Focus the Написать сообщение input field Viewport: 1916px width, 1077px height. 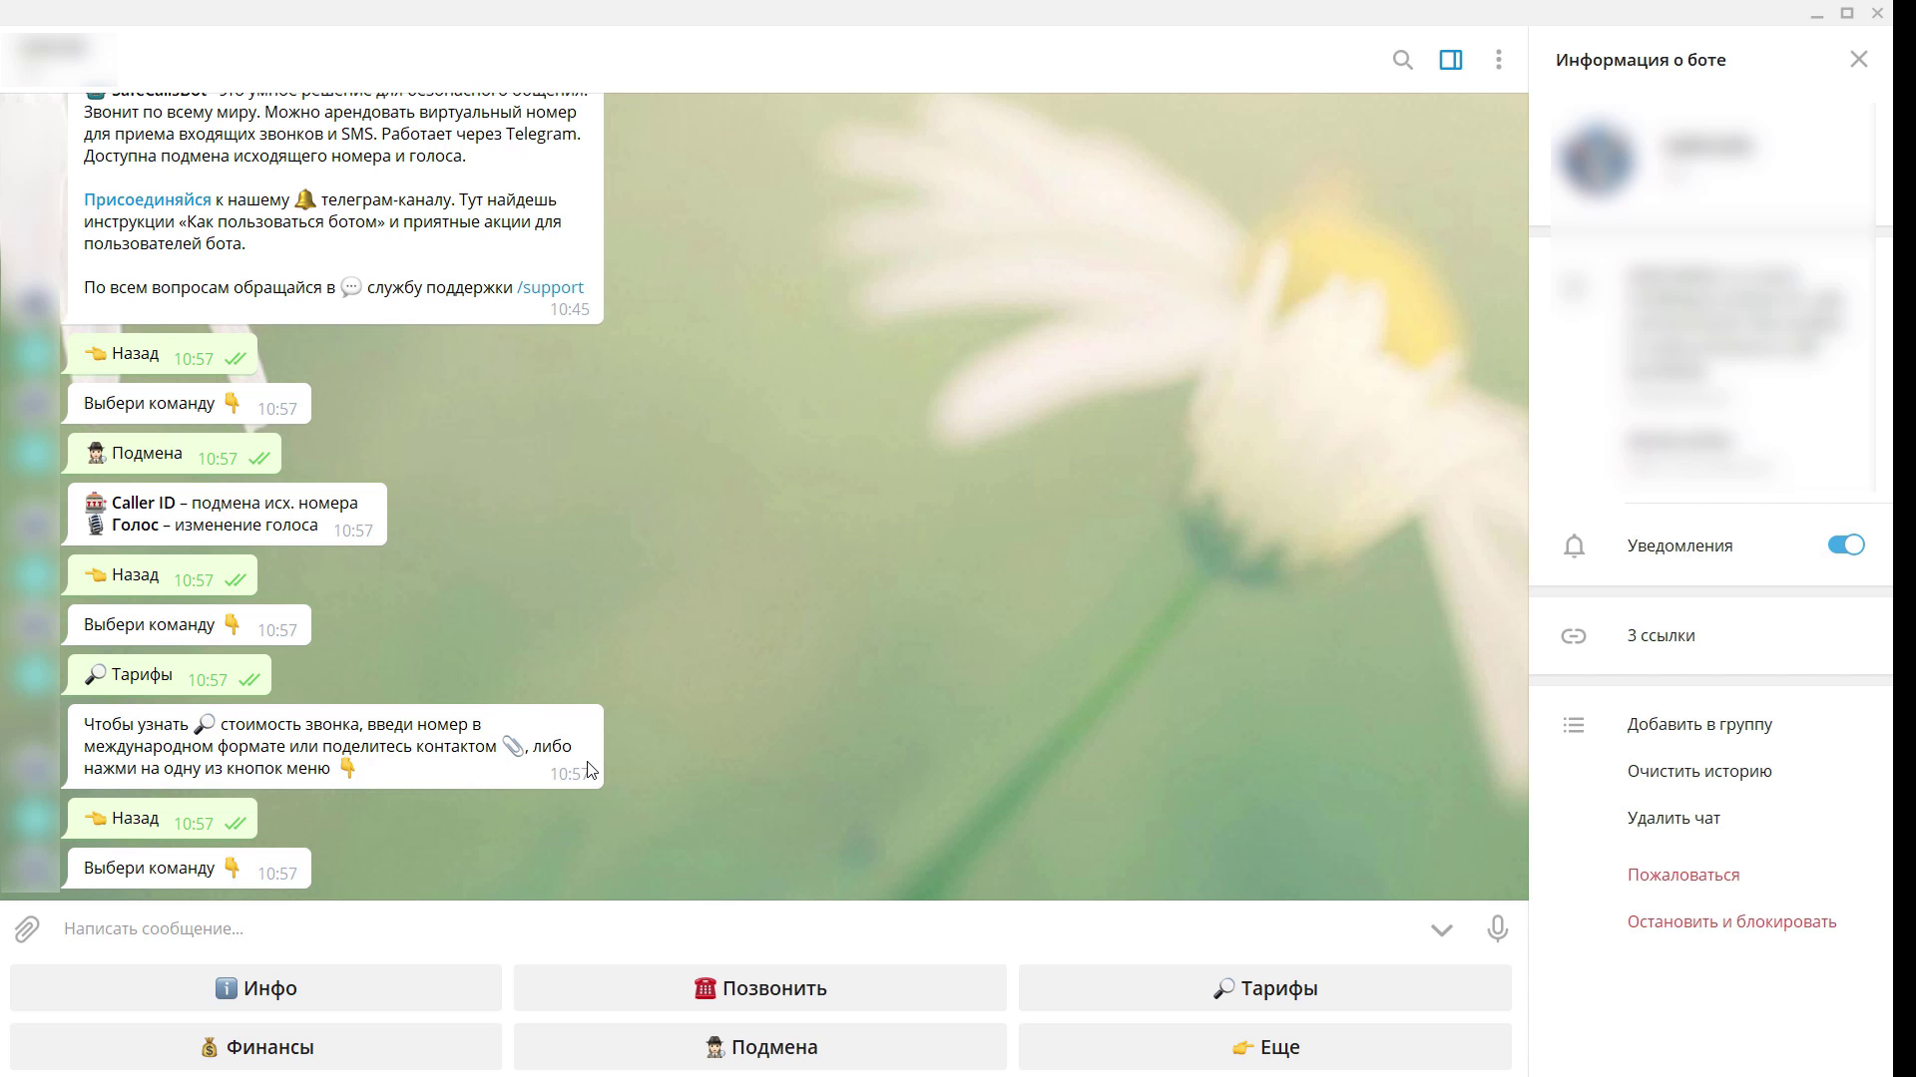(699, 929)
